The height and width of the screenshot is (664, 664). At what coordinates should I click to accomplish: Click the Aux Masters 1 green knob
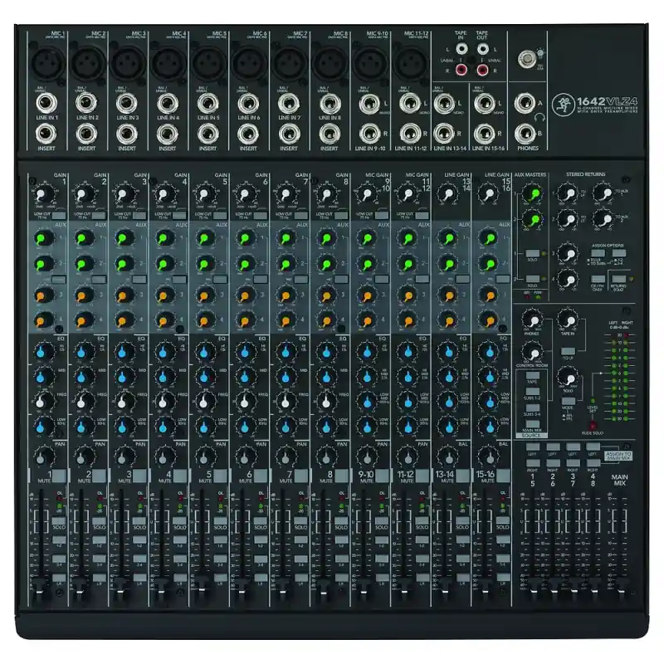coord(533,194)
